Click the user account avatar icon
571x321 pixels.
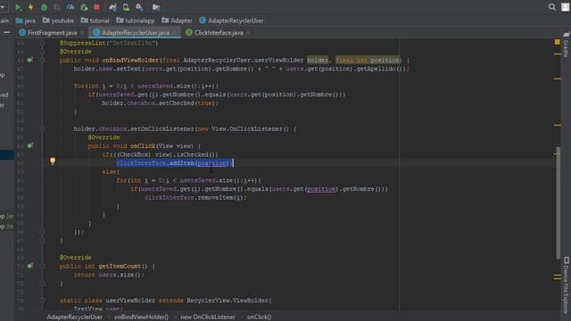click(565, 7)
